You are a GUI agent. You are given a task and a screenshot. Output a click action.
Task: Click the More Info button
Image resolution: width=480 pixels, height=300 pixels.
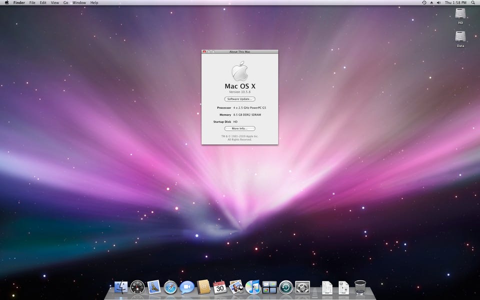coord(239,128)
